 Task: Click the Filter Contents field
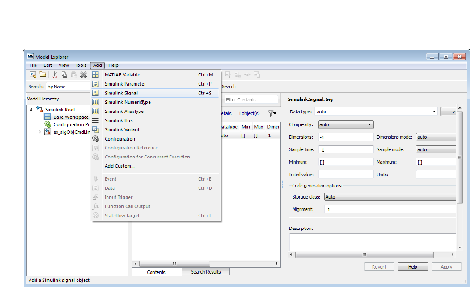pyautogui.click(x=251, y=100)
